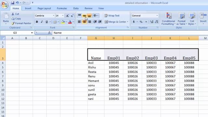Redo the action in Quick Access toolbar

[24, 3]
